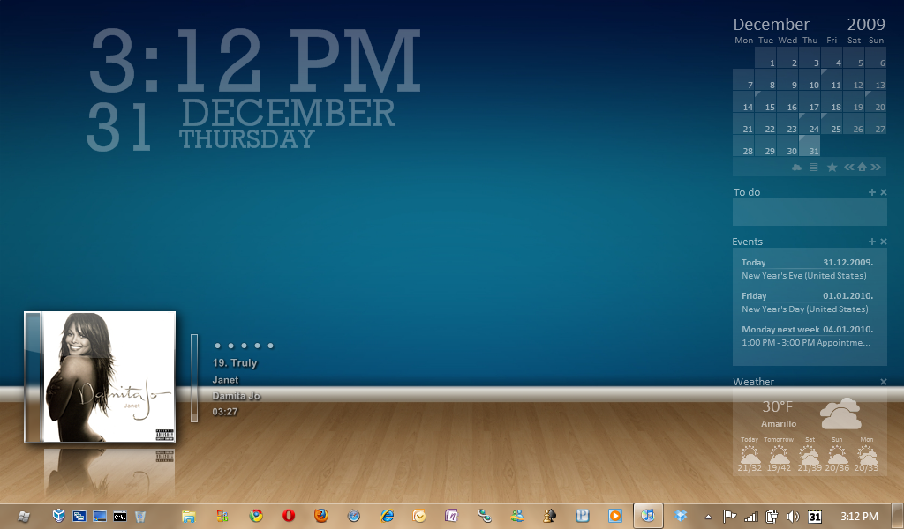Open Opera browser from the taskbar

tap(287, 517)
